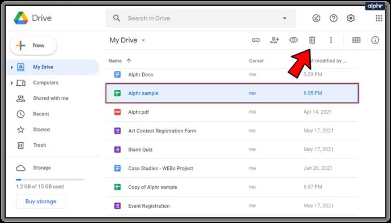
Task: Reverse sort with the up arrow
Action: 129,61
